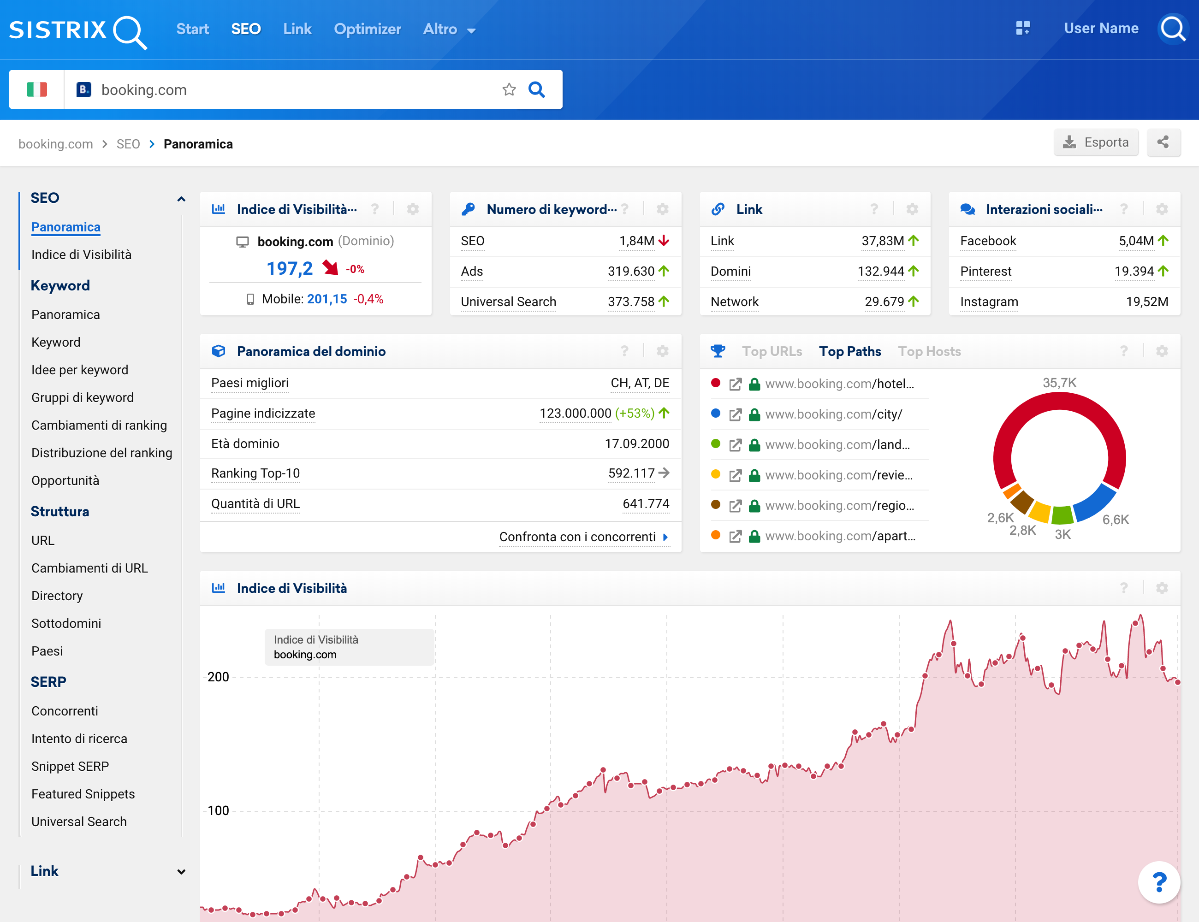The image size is (1199, 922).
Task: Expand the Link sidebar section
Action: click(181, 871)
